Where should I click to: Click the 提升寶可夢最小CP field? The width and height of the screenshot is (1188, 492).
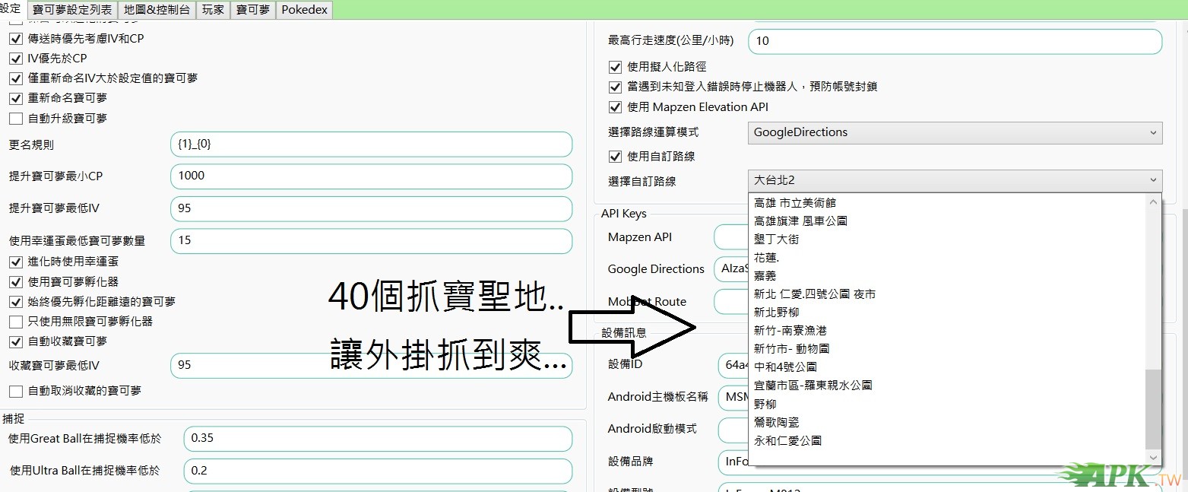click(371, 176)
